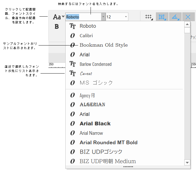The image size is (196, 172).
Task: Select Bookman Old Style from recent fonts
Action: point(103,45)
